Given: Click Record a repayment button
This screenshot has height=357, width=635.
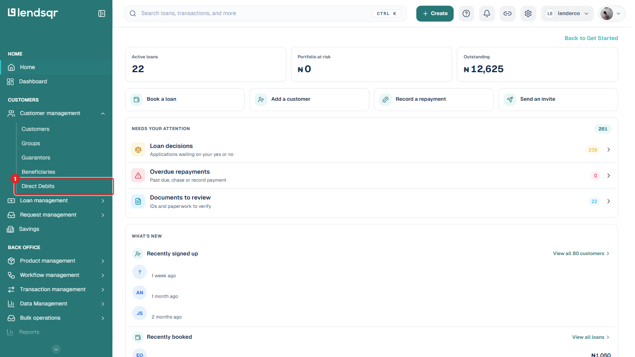Looking at the screenshot, I should (434, 100).
